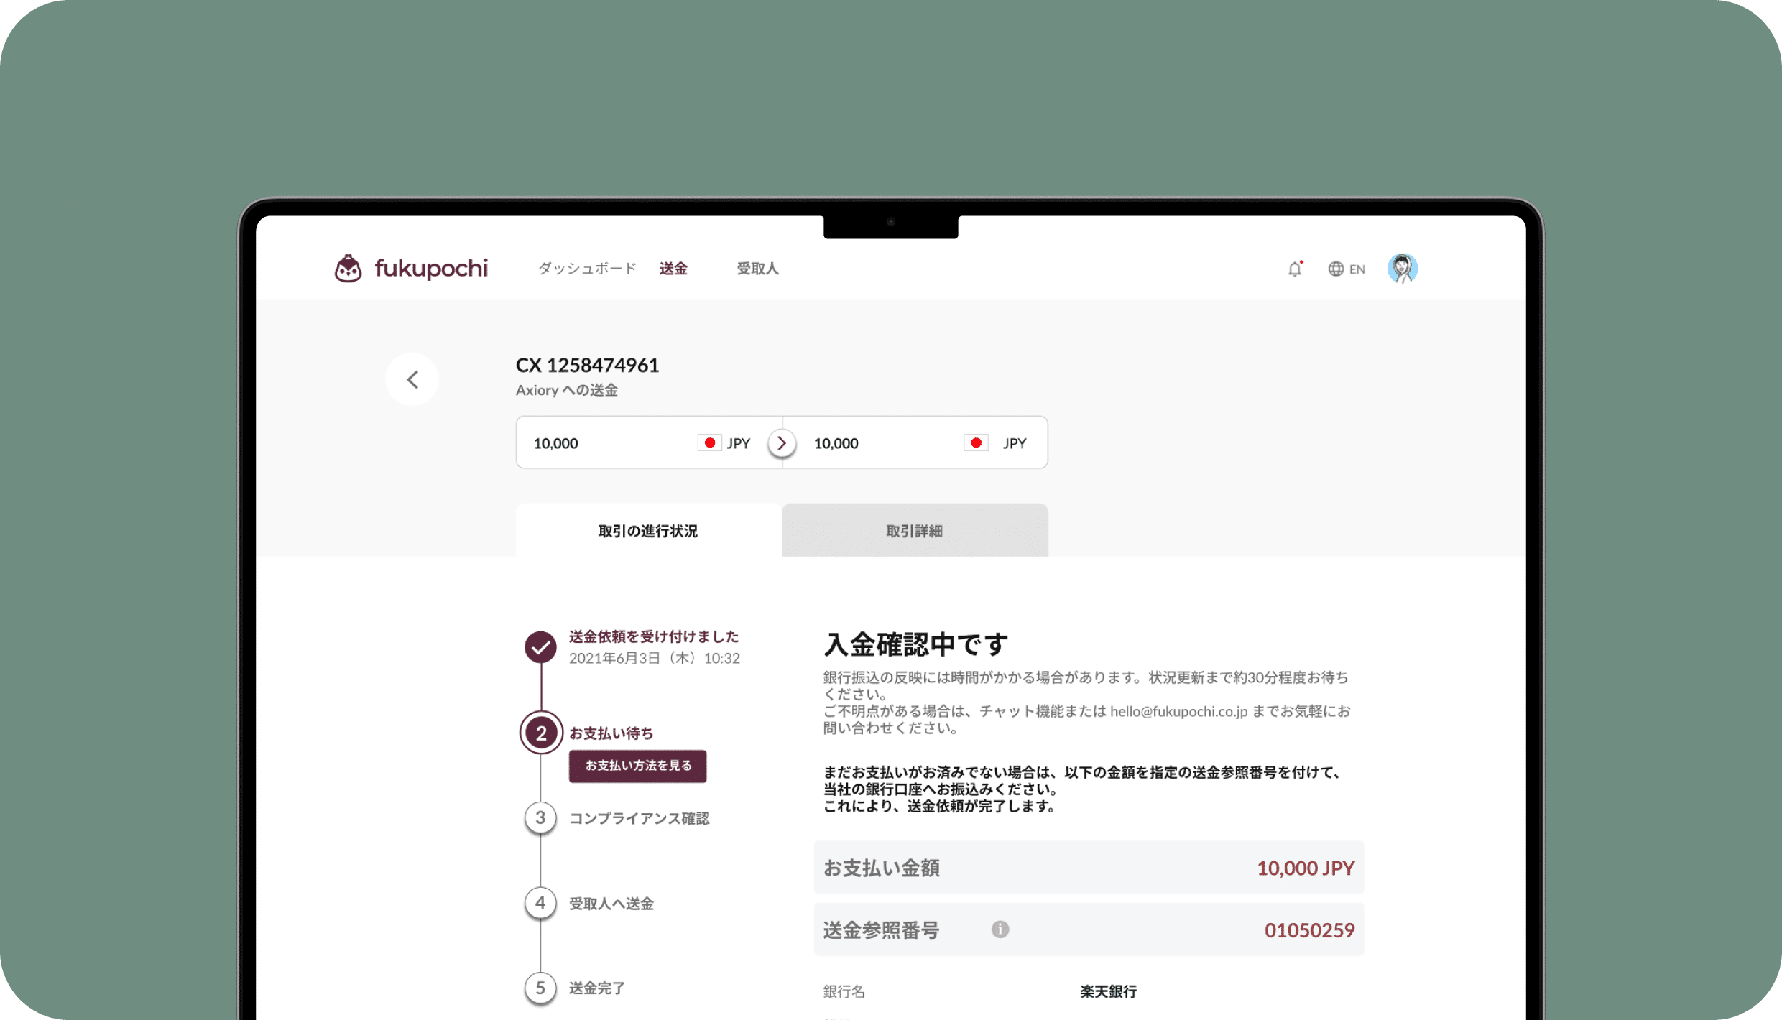
Task: Click the back arrow button
Action: [412, 379]
